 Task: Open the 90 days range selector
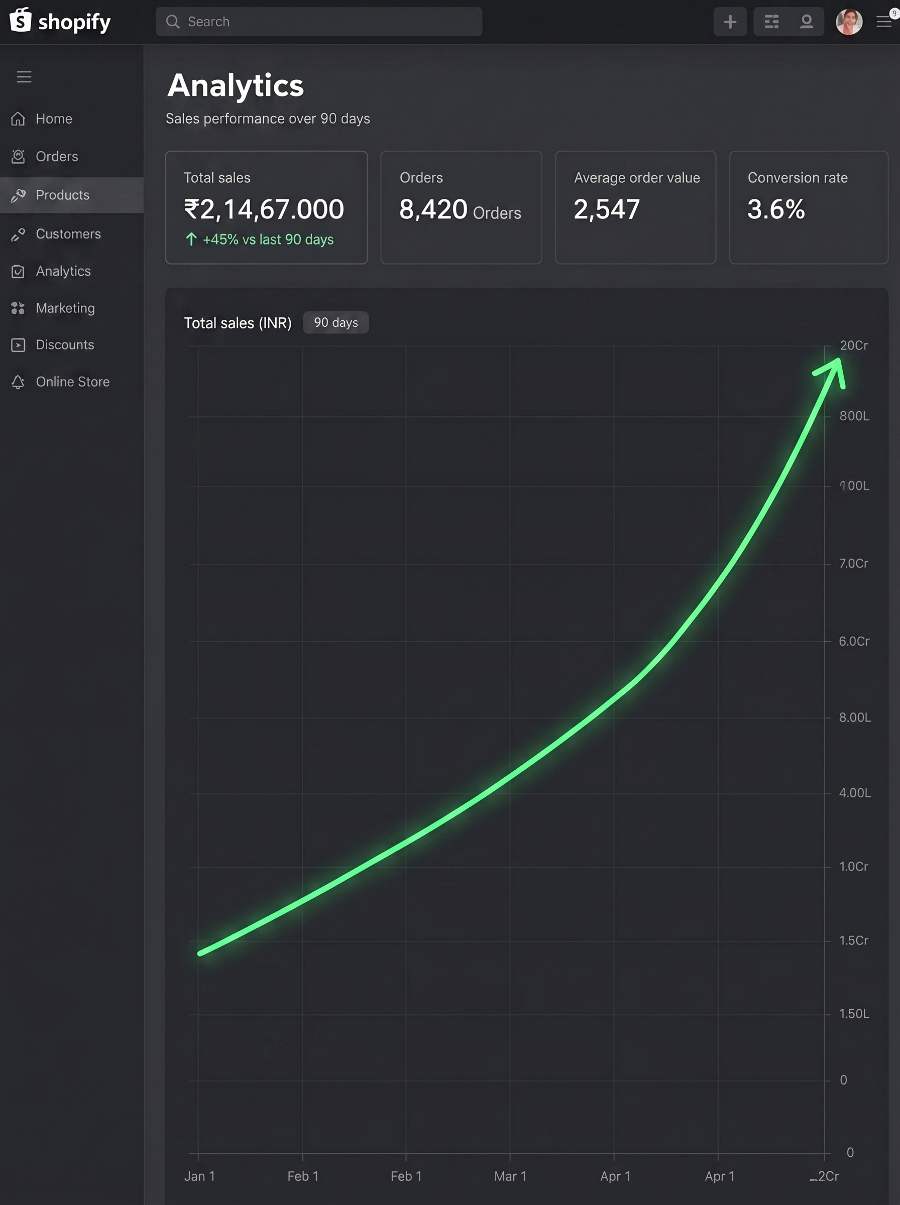(x=335, y=322)
